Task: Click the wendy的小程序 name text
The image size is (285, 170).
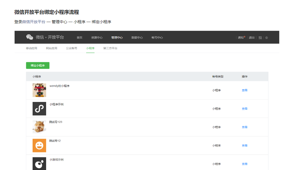Action: [x=59, y=86]
